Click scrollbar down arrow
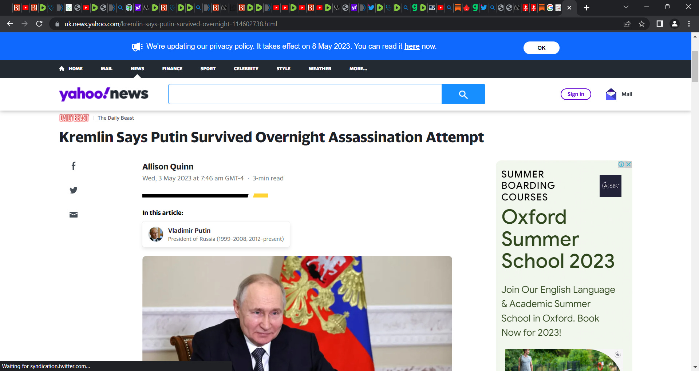The image size is (699, 371). click(x=695, y=367)
